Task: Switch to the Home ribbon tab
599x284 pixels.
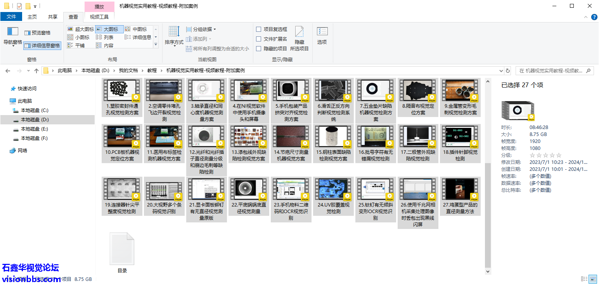Action: tap(32, 17)
